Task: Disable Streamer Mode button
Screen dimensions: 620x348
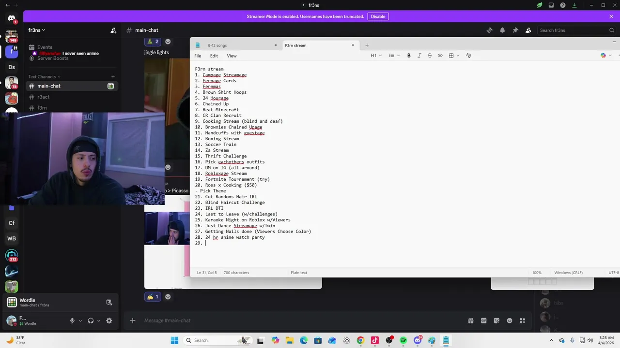Action: 378,16
